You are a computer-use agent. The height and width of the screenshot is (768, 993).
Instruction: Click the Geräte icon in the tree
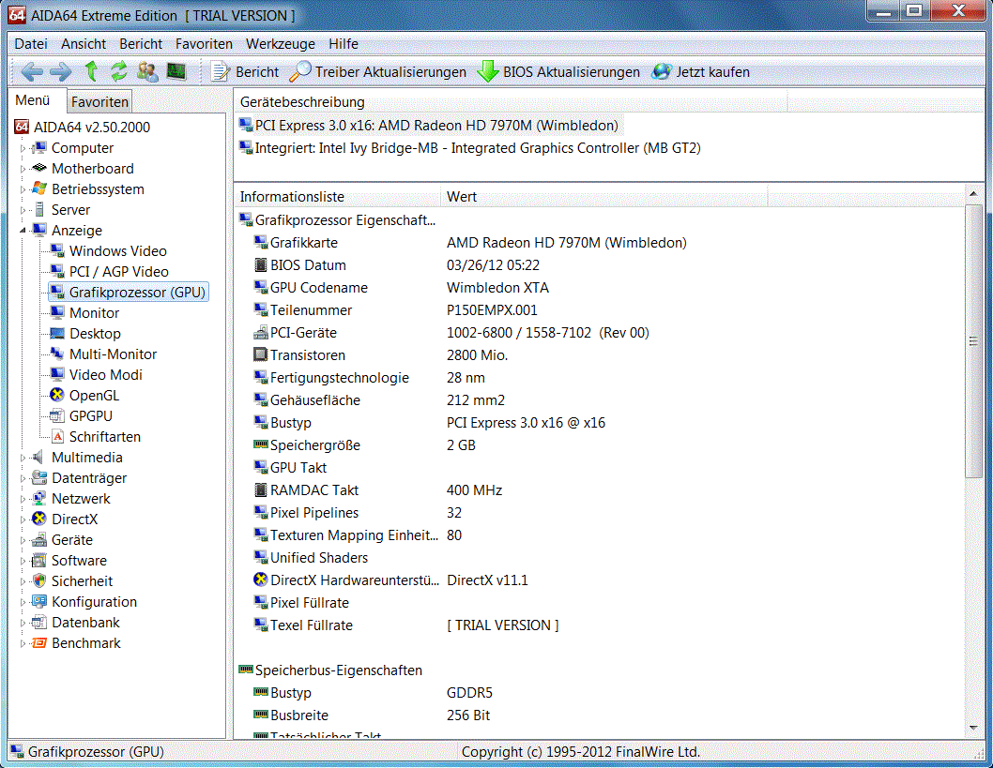39,540
